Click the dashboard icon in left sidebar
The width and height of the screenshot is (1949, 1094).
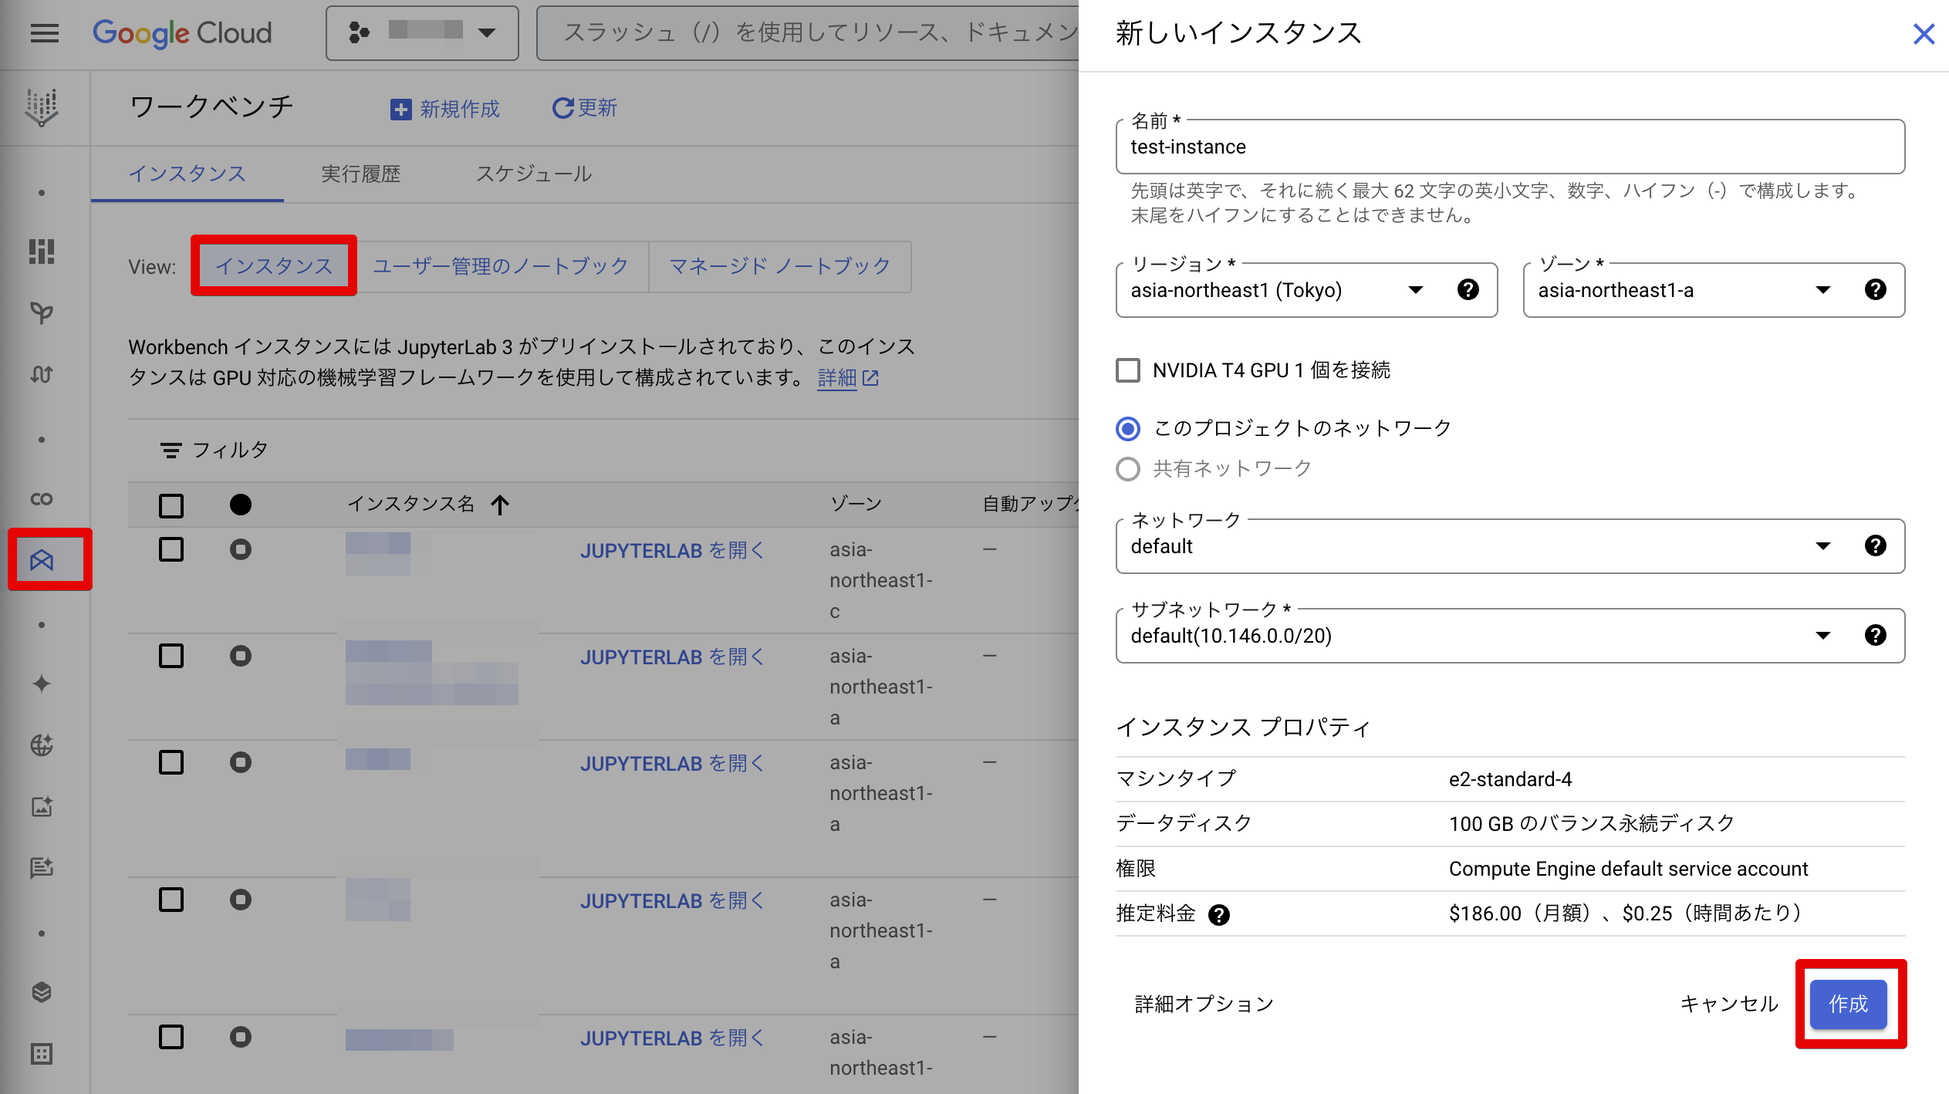[42, 252]
